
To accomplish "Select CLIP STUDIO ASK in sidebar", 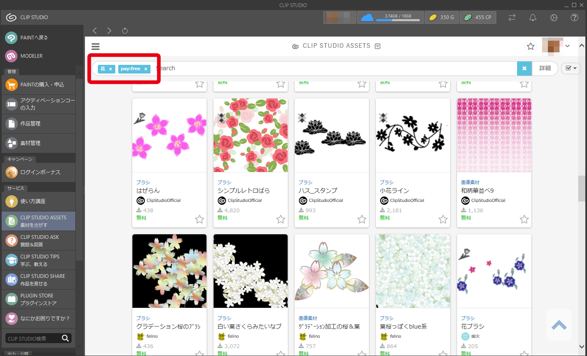I will [39, 241].
